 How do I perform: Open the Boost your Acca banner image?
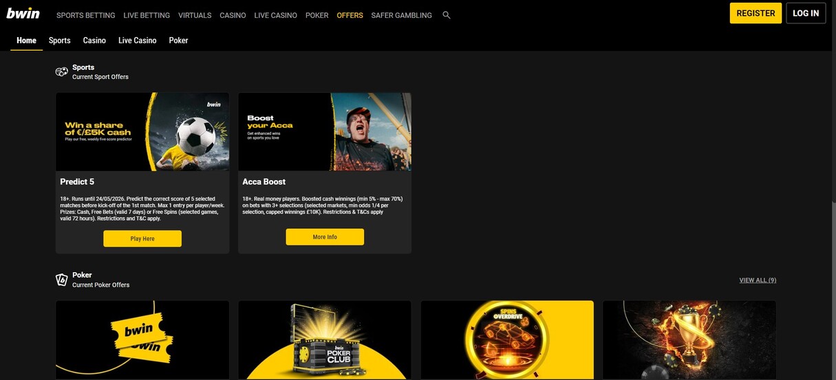(x=325, y=132)
